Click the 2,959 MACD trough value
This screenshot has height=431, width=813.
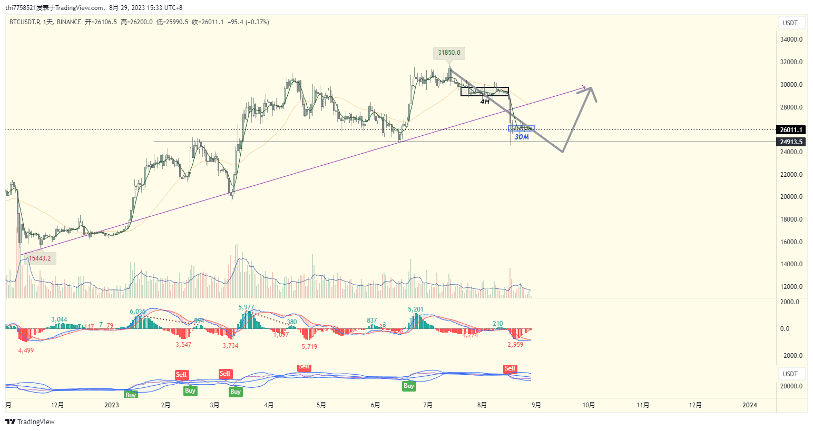(x=515, y=345)
